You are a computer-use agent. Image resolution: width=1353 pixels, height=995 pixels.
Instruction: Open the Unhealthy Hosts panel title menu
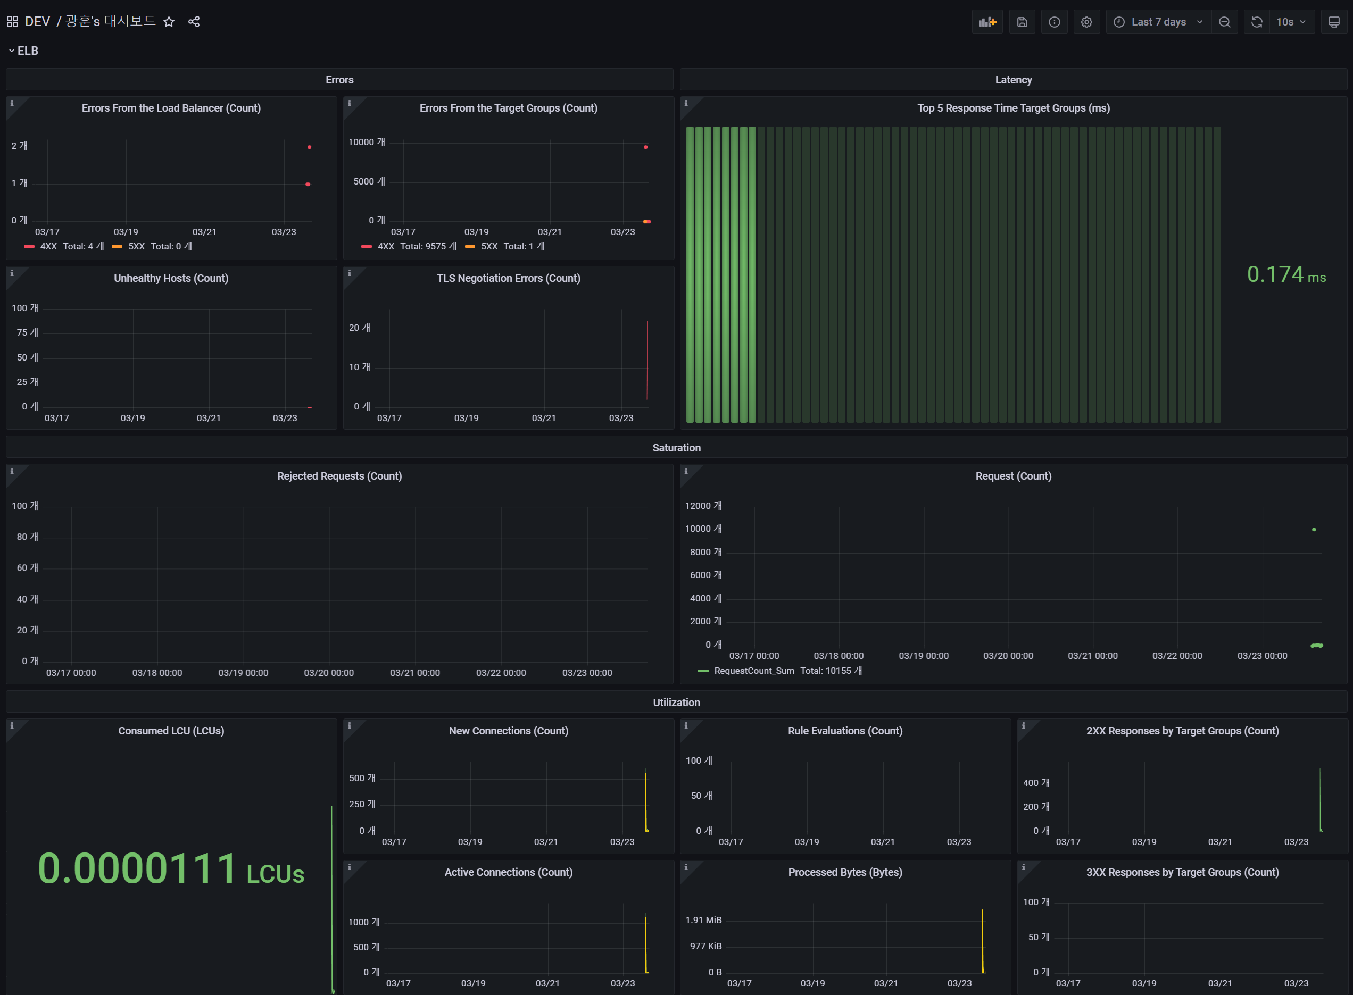pos(170,278)
